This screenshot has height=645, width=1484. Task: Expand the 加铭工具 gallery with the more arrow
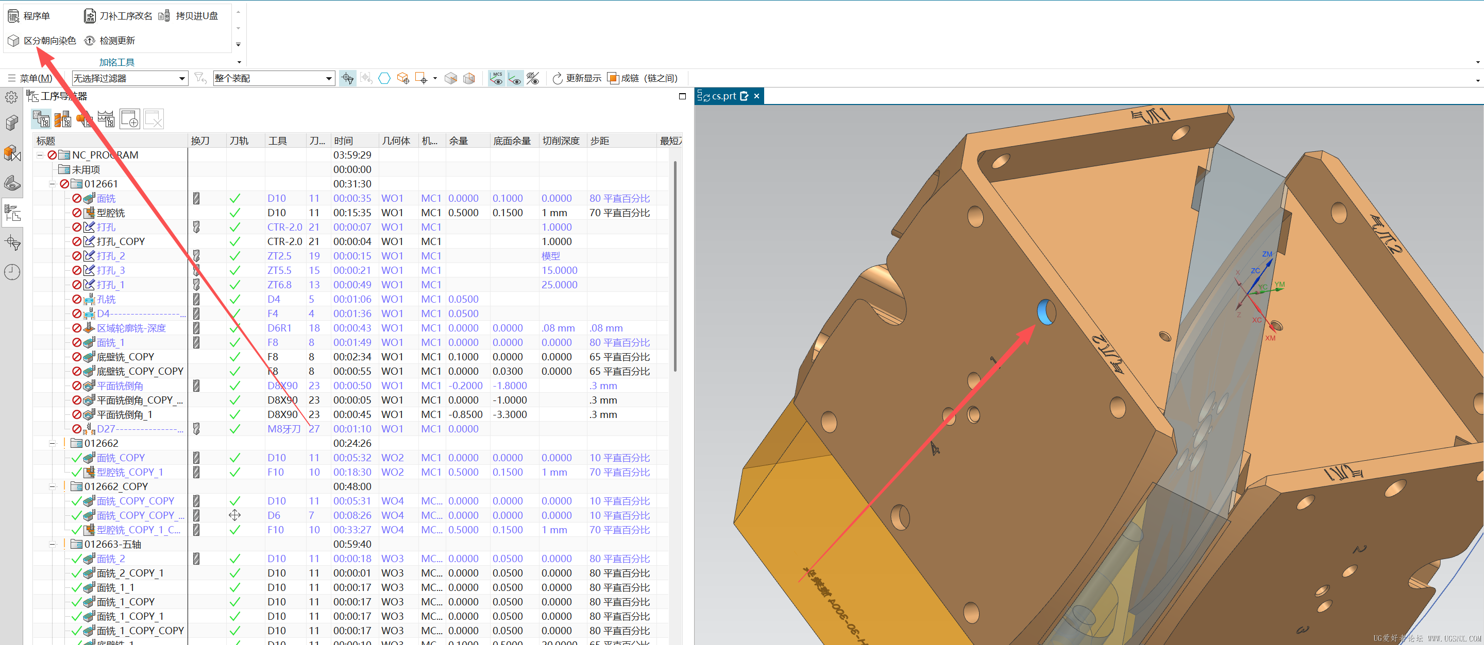coord(239,44)
